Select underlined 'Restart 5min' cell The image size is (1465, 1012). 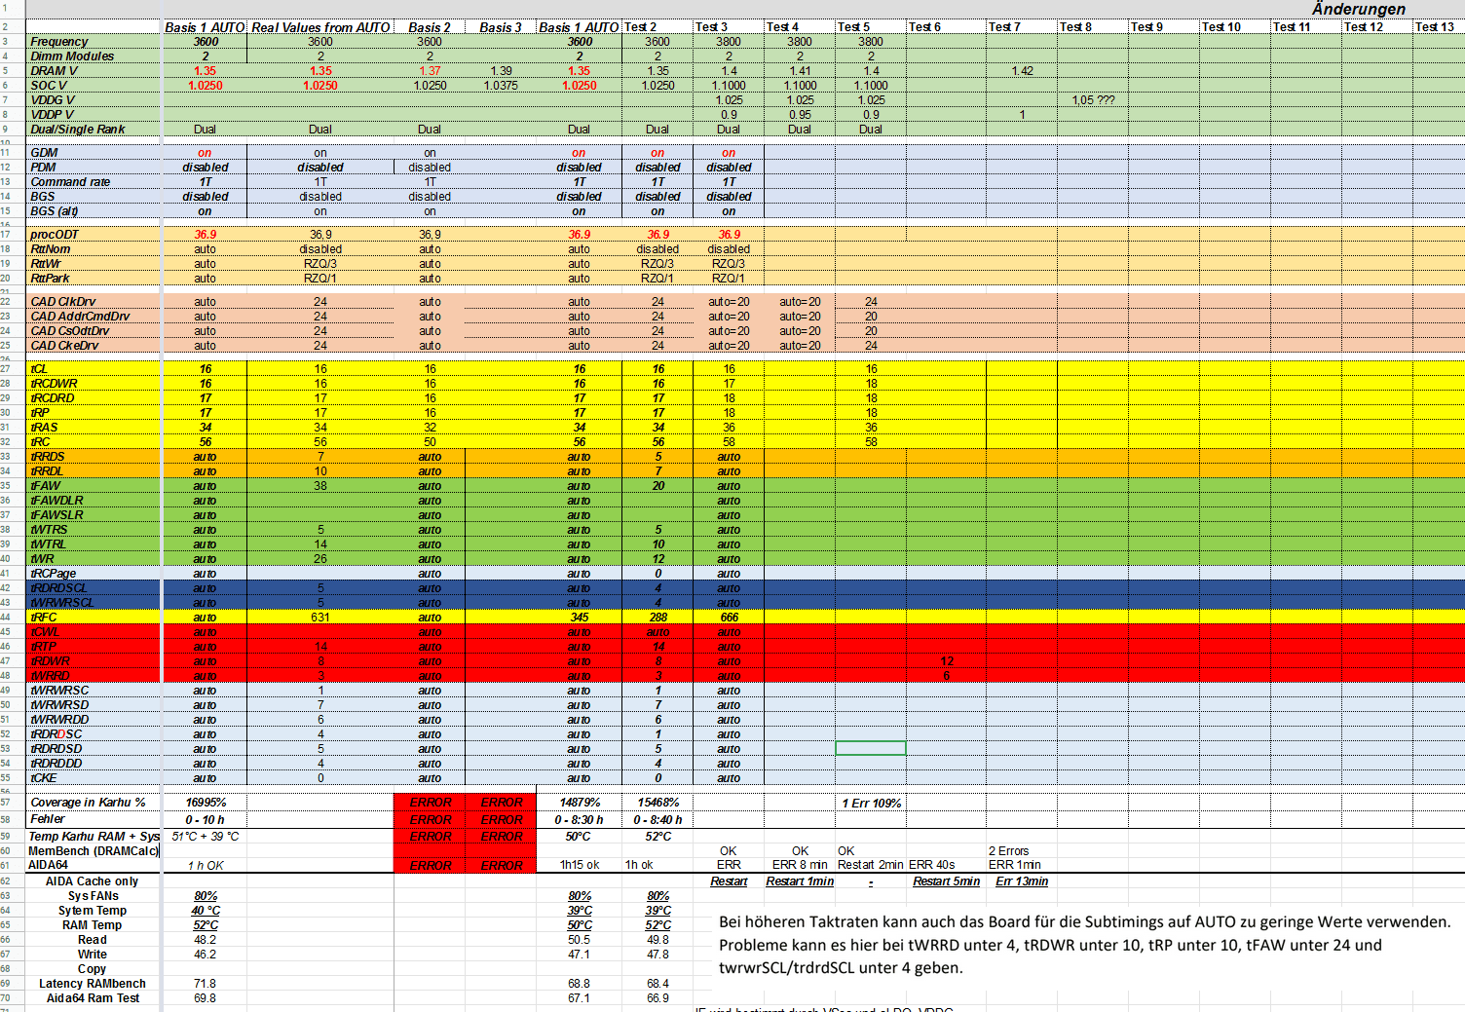[x=946, y=881]
